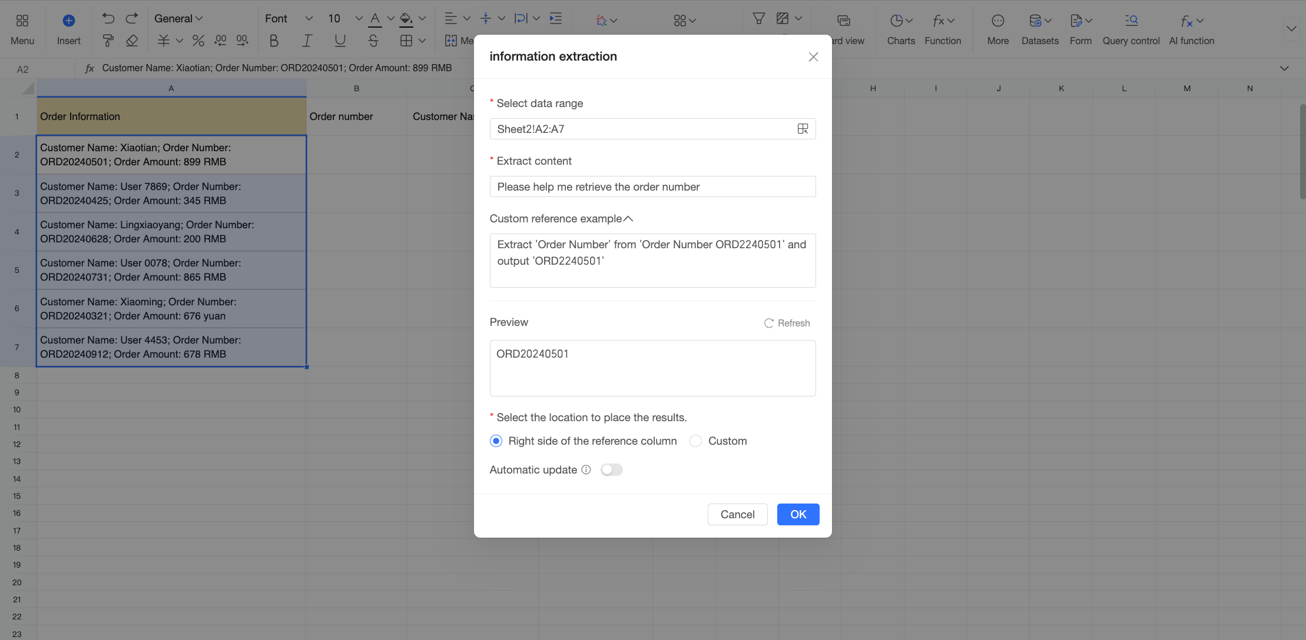This screenshot has height=640, width=1306.
Task: Select Right side of the reference column option
Action: point(496,441)
